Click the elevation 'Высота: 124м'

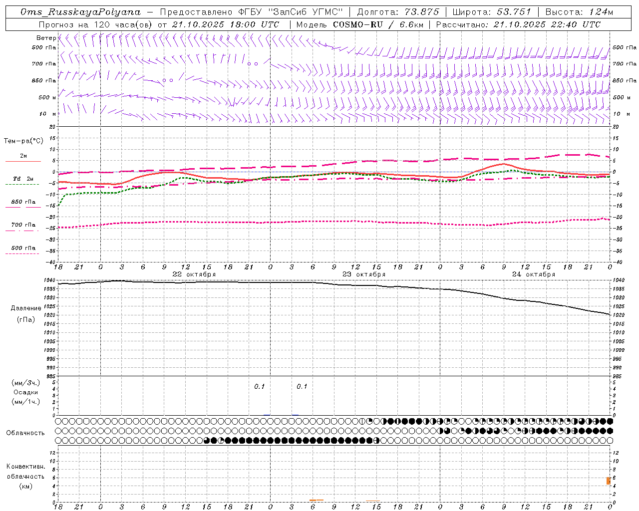coord(579,12)
